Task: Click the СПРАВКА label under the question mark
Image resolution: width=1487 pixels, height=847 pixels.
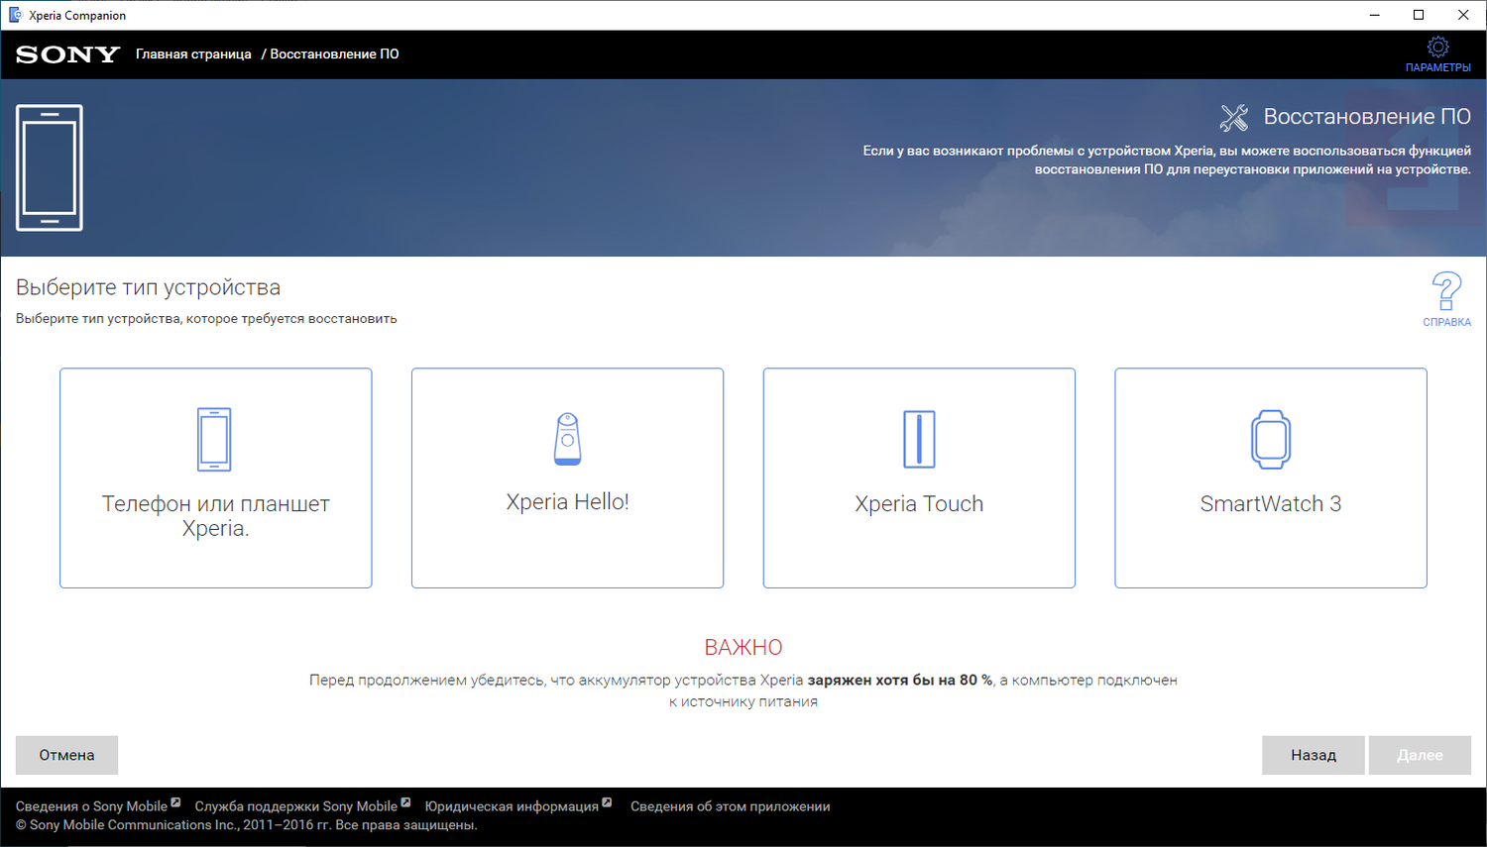Action: tap(1446, 322)
